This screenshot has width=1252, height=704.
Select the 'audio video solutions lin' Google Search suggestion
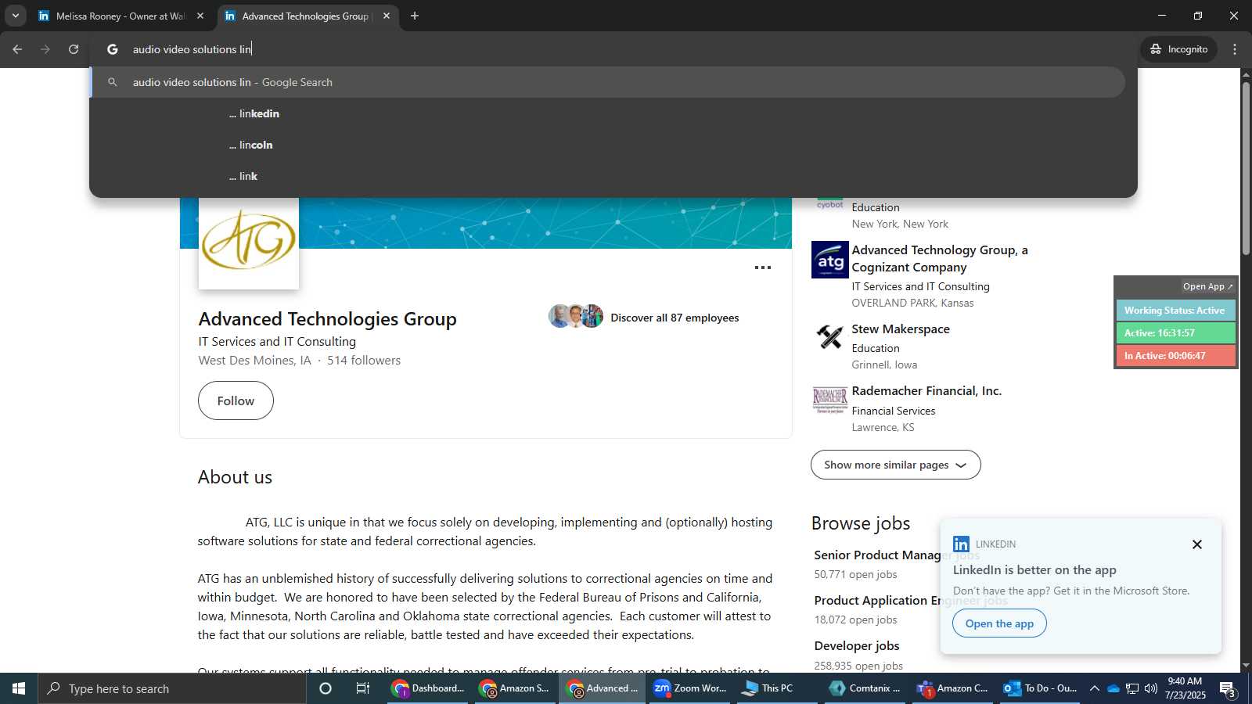coord(609,82)
